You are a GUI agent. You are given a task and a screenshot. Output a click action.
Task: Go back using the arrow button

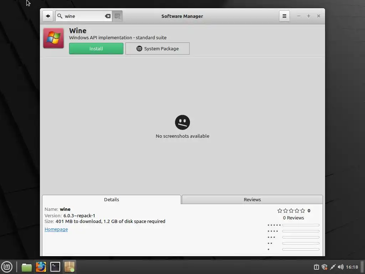pyautogui.click(x=48, y=16)
